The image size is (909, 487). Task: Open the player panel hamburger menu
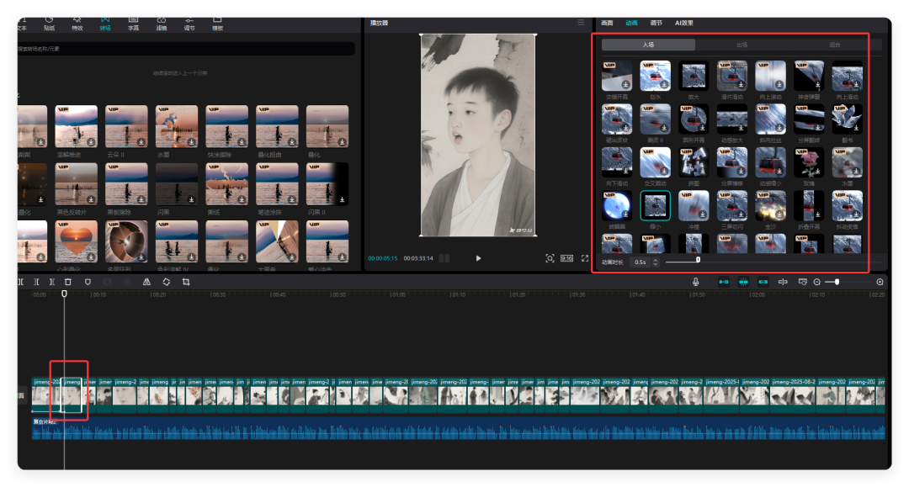[581, 23]
